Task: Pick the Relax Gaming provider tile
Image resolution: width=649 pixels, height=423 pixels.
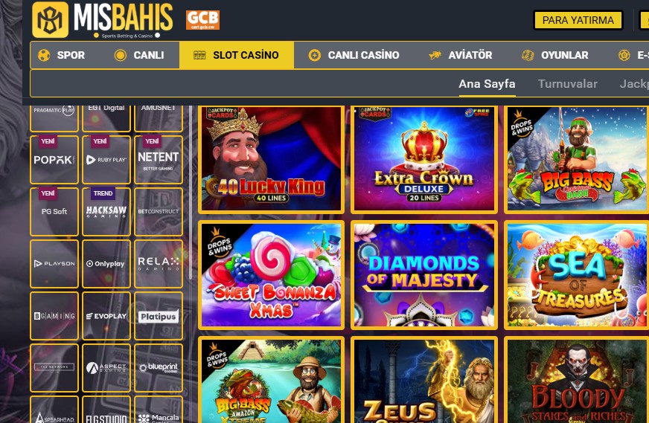Action: coord(159,264)
